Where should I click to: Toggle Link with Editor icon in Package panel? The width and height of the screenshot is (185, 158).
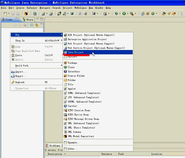point(37,25)
